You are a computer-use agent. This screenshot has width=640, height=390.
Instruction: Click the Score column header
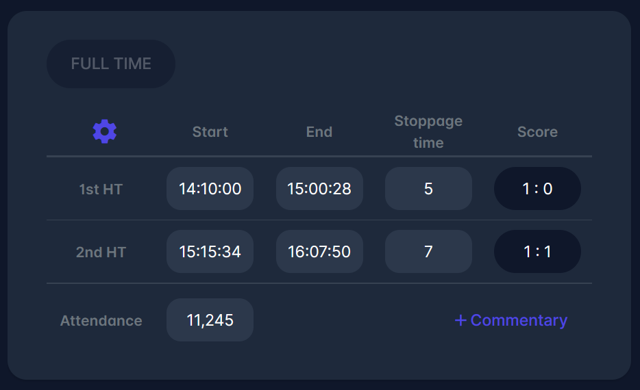537,132
